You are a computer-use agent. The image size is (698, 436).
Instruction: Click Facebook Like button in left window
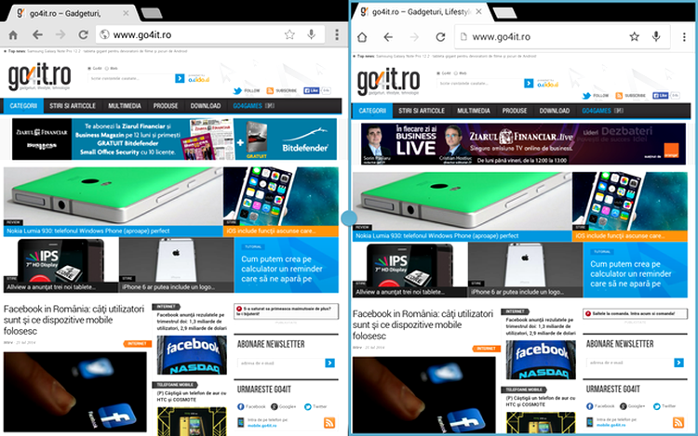pos(311,91)
